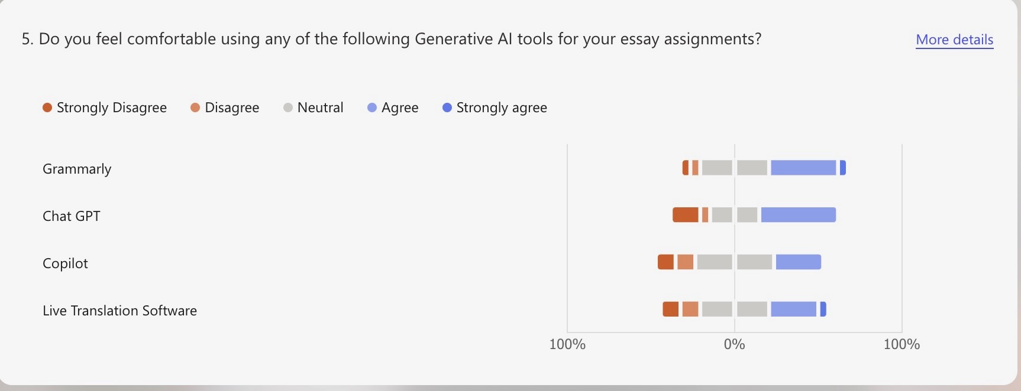Click the Disagree legend color dot
Viewport: 1021px width, 391px height.
click(195, 107)
